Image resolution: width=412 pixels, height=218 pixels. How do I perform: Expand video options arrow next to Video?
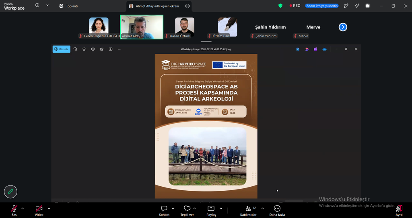(49, 208)
